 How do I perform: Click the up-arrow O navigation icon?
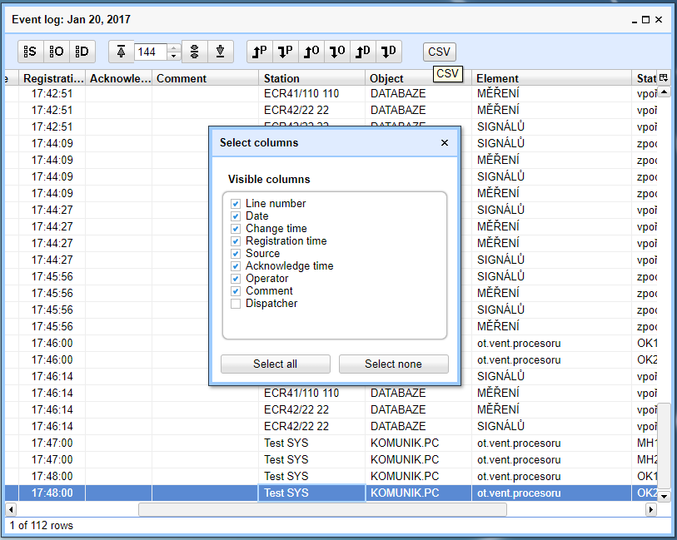coord(311,52)
